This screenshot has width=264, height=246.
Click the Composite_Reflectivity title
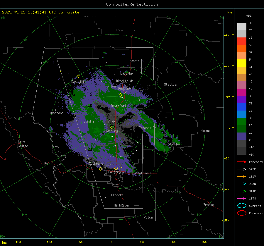coord(132,4)
